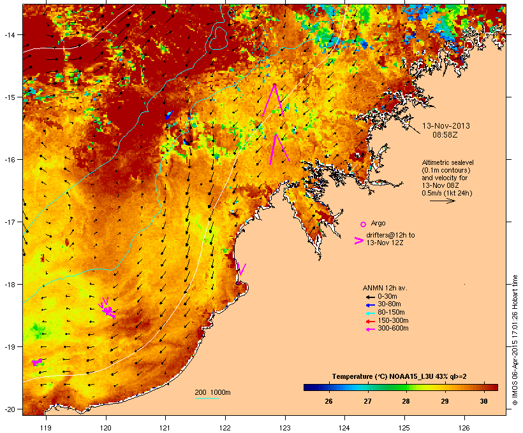Click the cyan isobath legend line under 200
Screen dimensions: 523x433
pyautogui.click(x=207, y=398)
